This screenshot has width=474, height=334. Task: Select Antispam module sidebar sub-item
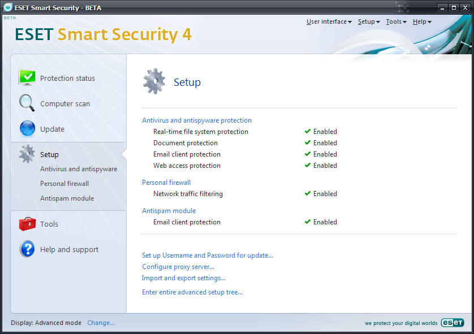[67, 198]
